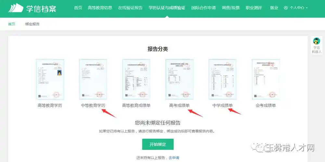Click the 开始绑定 button
This screenshot has height=162, width=325.
click(x=158, y=144)
